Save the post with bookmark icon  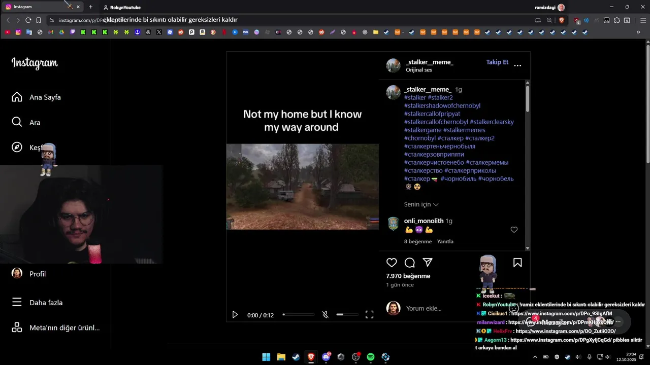click(517, 263)
